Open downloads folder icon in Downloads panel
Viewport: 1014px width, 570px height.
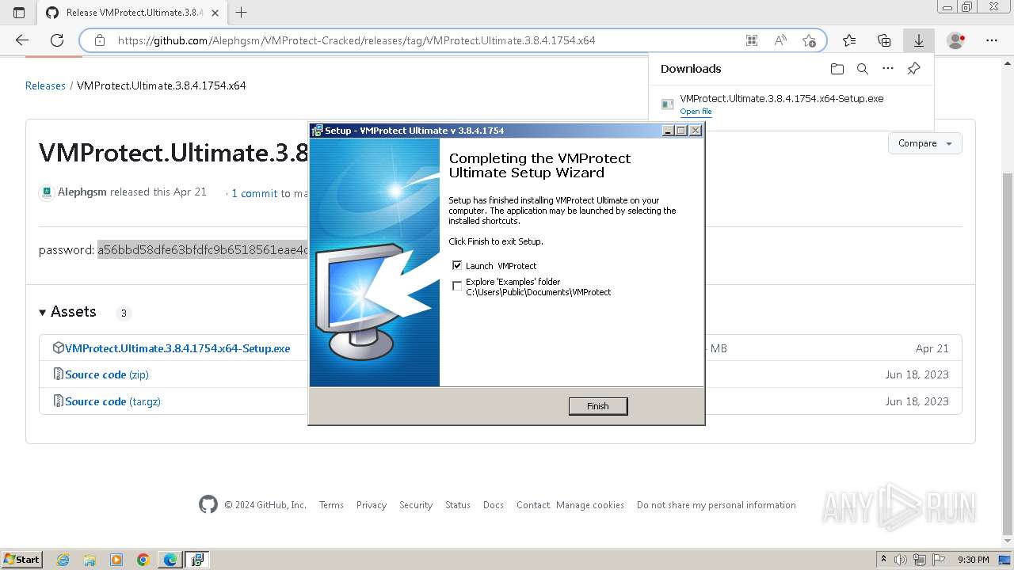[837, 69]
